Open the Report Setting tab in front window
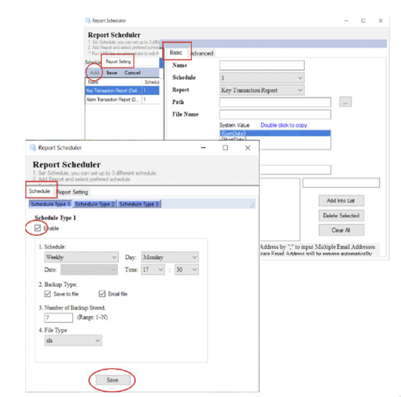The height and width of the screenshot is (397, 401). (73, 192)
